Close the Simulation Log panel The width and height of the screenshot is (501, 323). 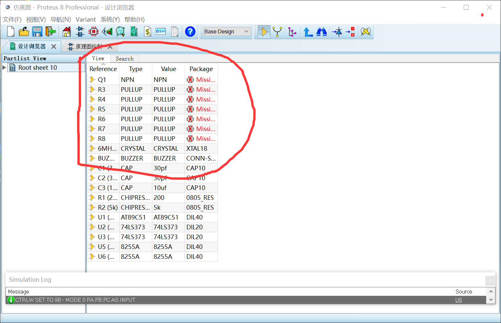[x=490, y=281]
